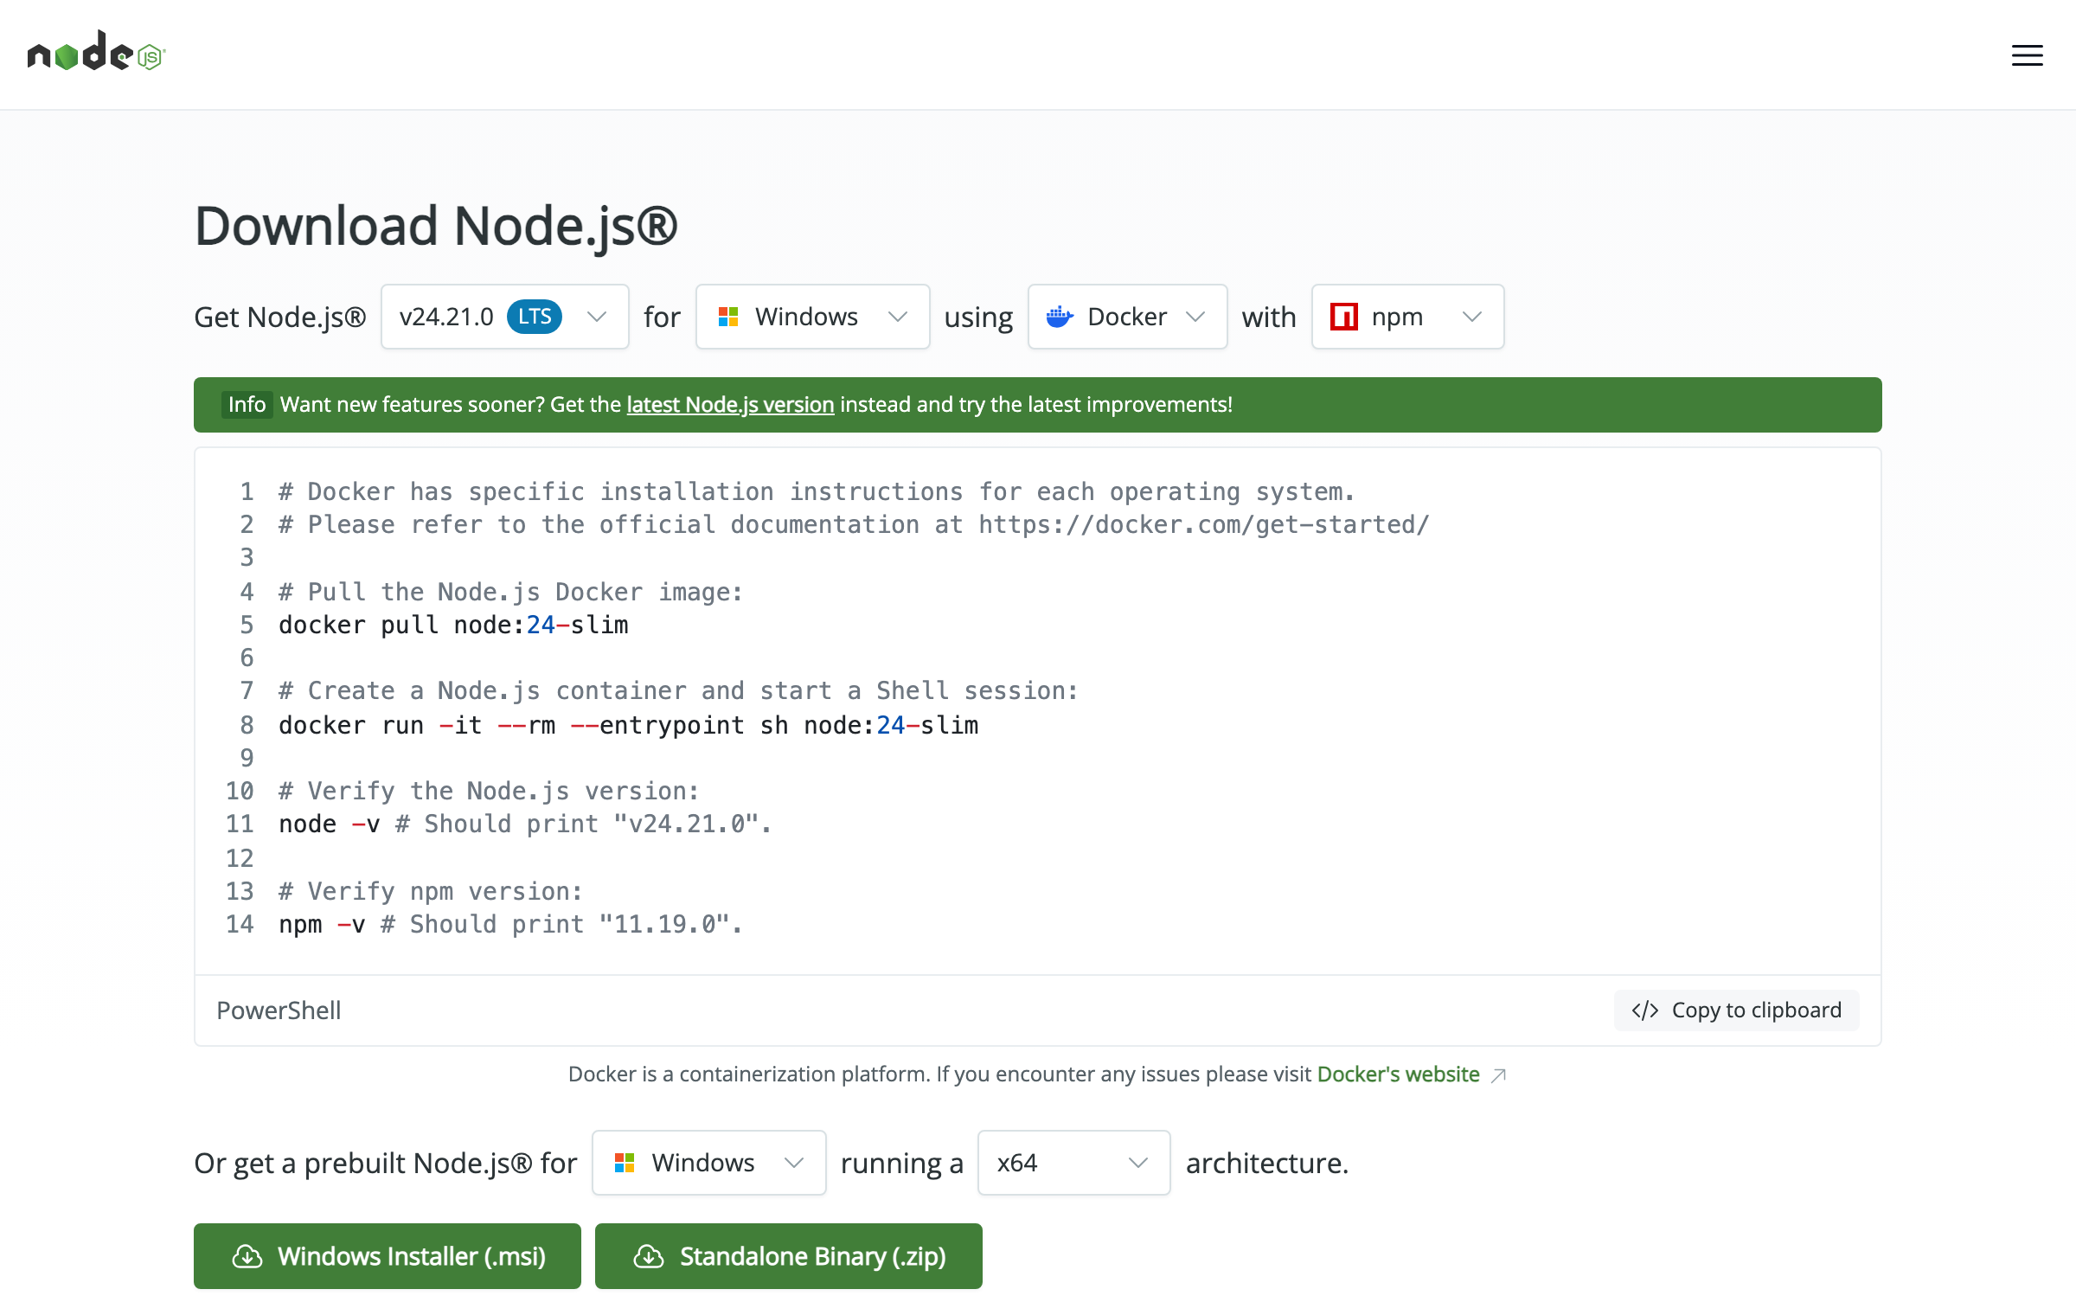Image resolution: width=2076 pixels, height=1315 pixels.
Task: Open the prebuilt Windows OS dropdown
Action: (x=708, y=1163)
